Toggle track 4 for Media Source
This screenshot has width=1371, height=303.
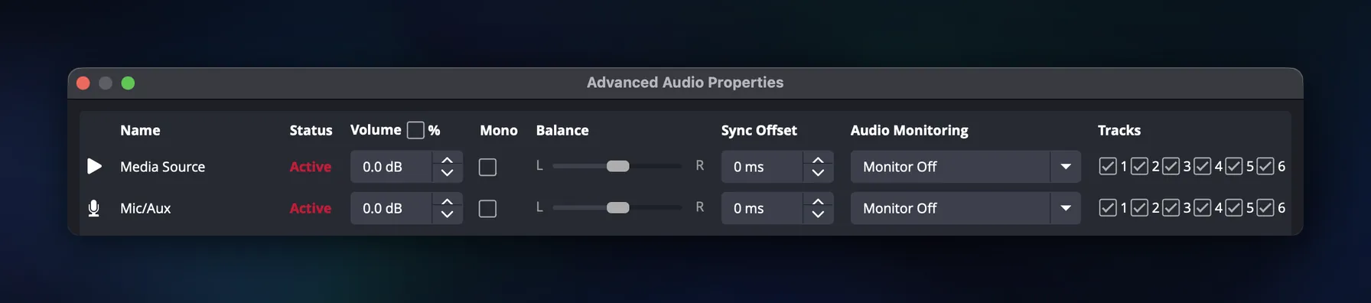point(1202,166)
